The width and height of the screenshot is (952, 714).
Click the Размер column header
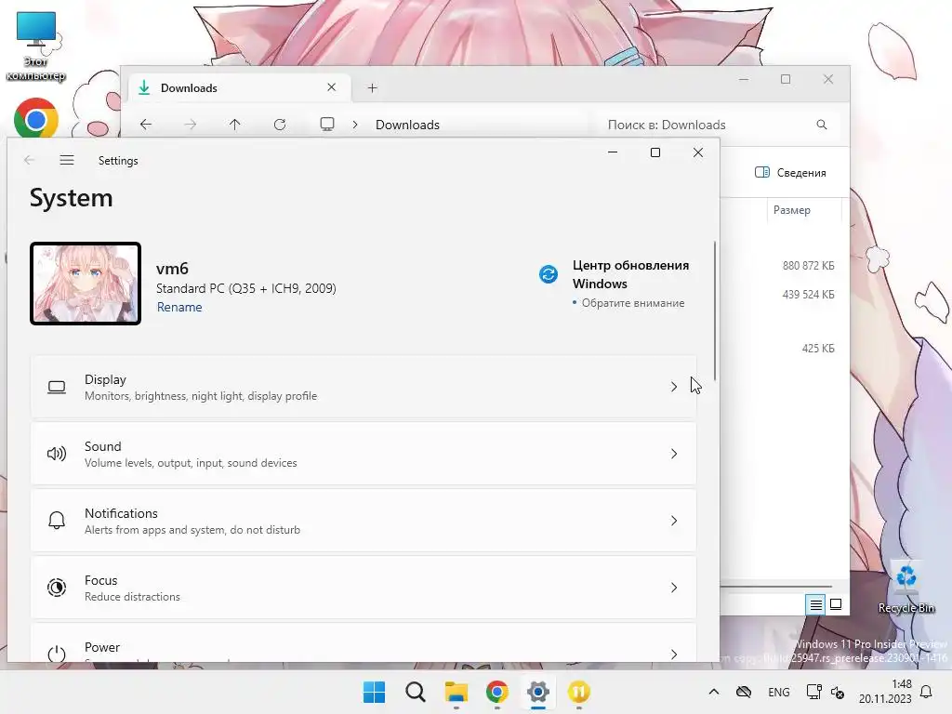tap(792, 210)
